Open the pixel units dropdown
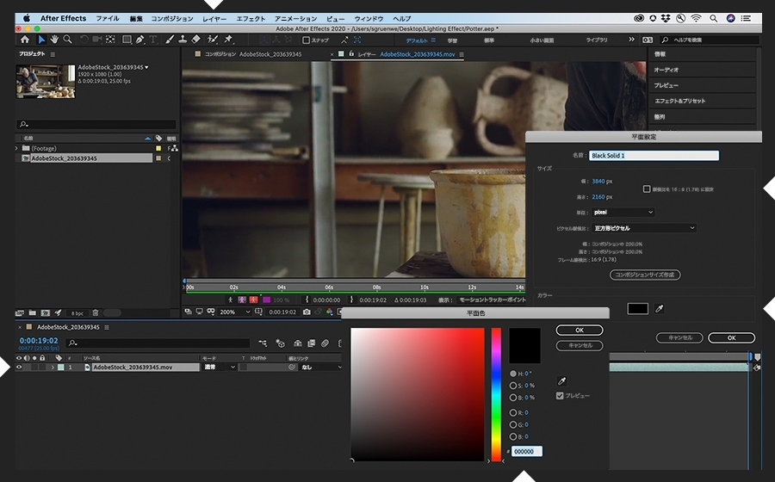This screenshot has height=482, width=775. (623, 212)
